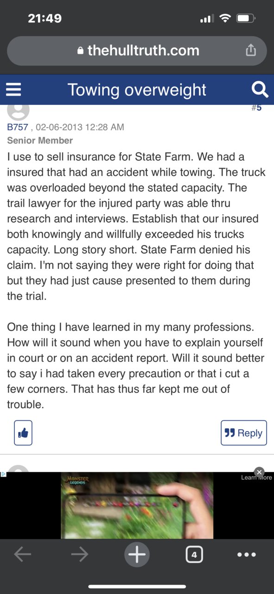Like the post with thumbs-up icon

(x=23, y=433)
